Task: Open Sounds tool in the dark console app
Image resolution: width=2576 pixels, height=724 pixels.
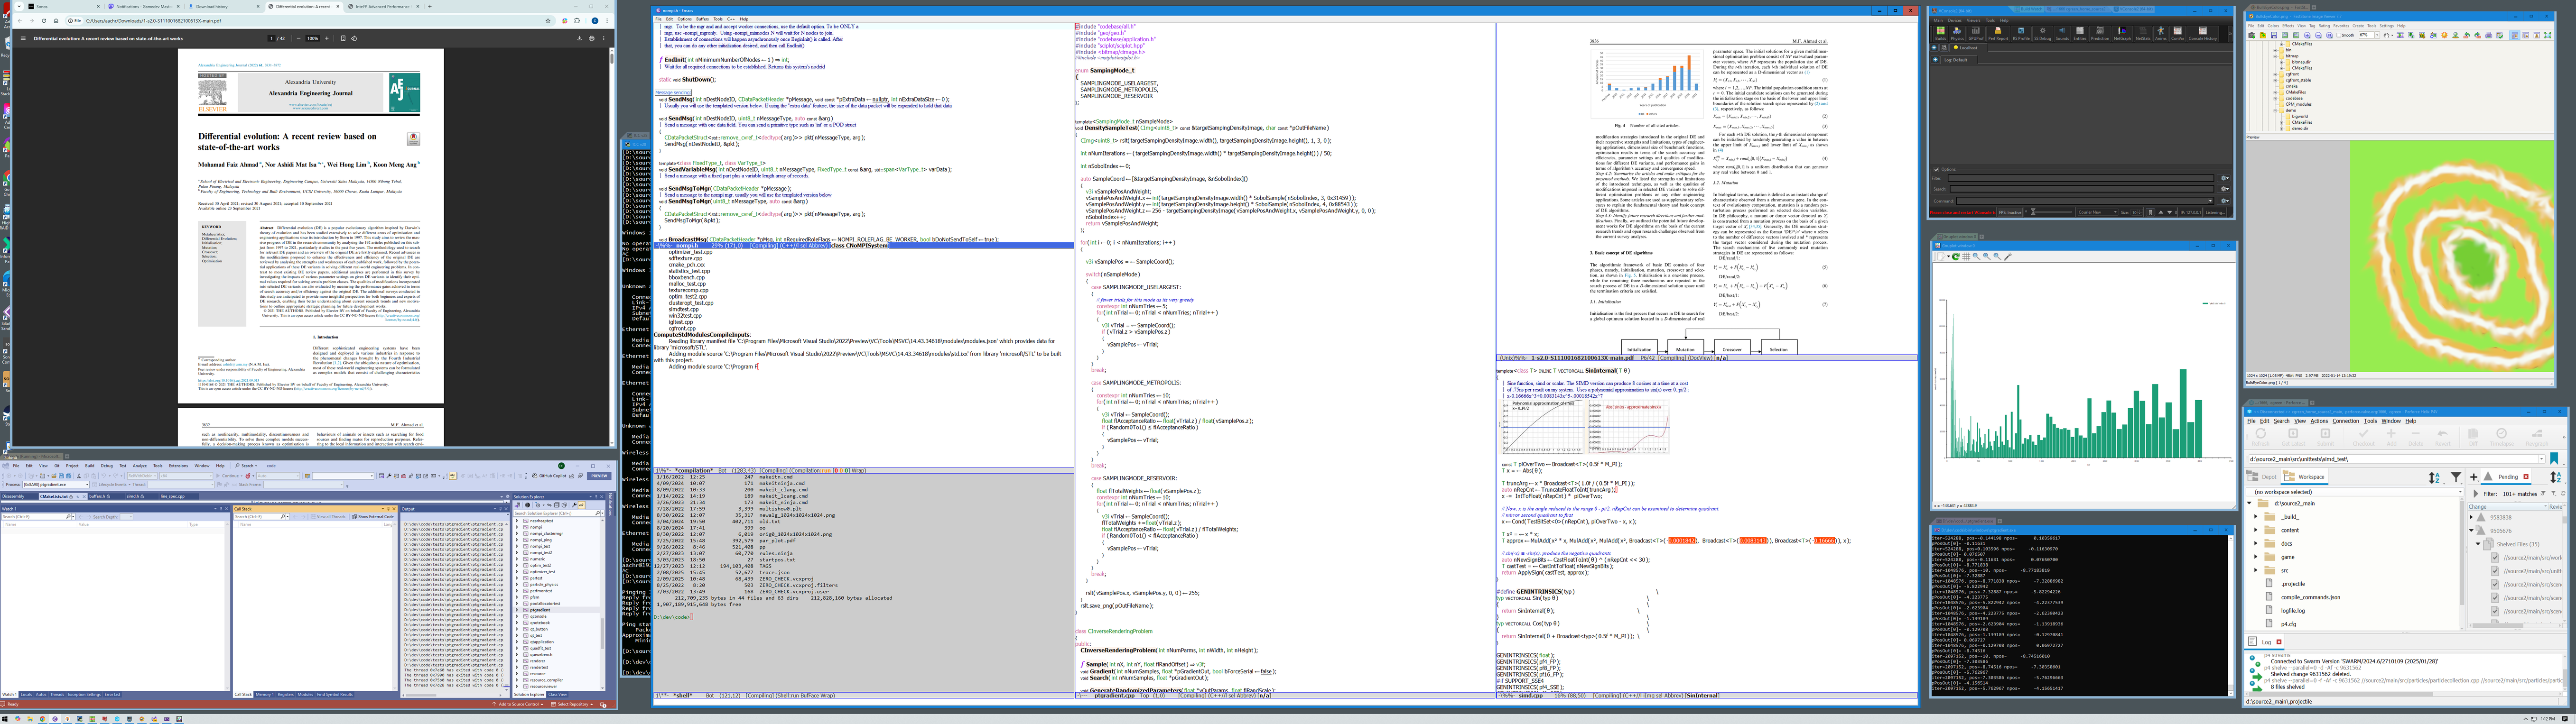Action: coord(2062,34)
